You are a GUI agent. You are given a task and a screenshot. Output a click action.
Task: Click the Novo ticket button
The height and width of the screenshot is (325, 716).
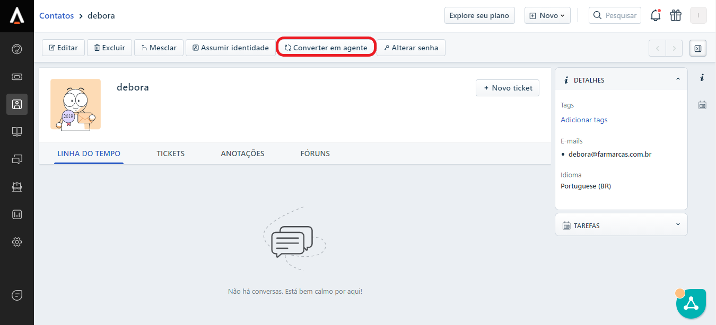point(507,88)
